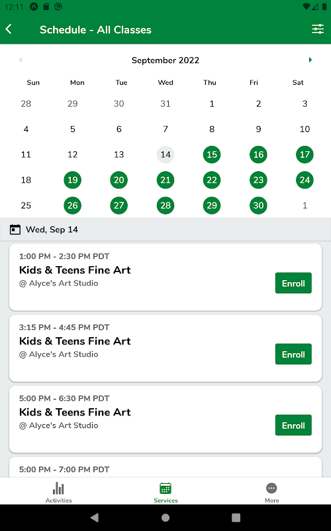Screen dimensions: 331x531
Task: Go to previous month arrow
Action: pos(21,60)
